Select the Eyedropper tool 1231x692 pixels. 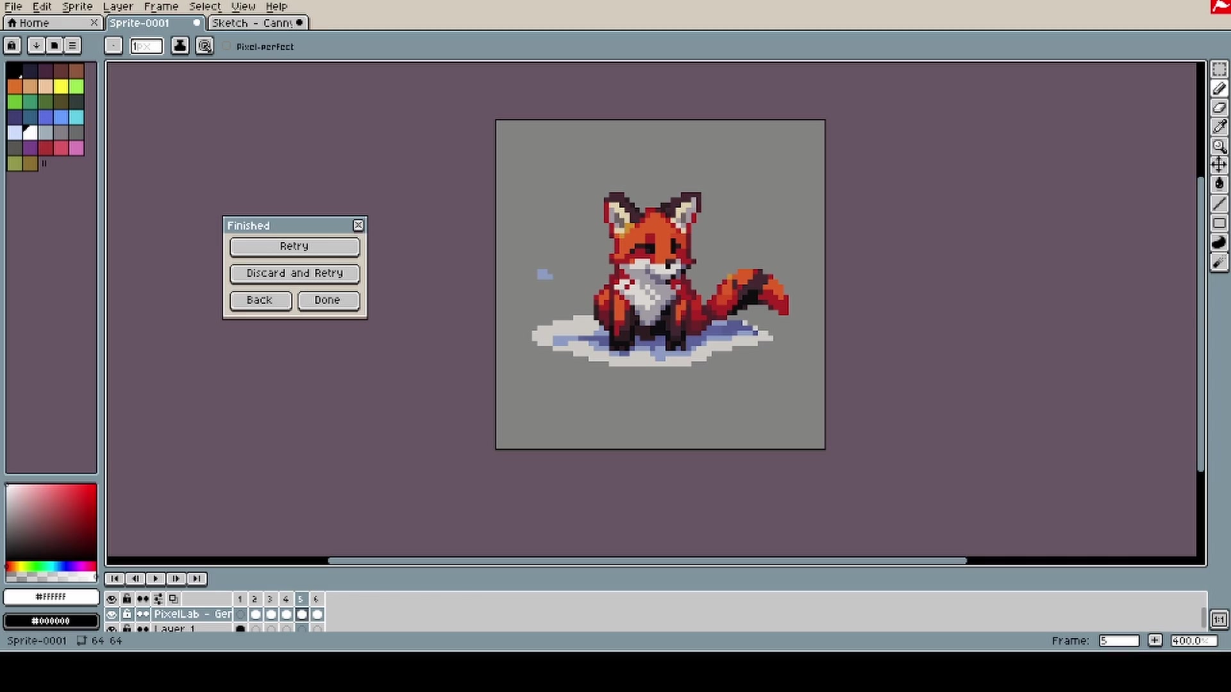pos(1219,127)
